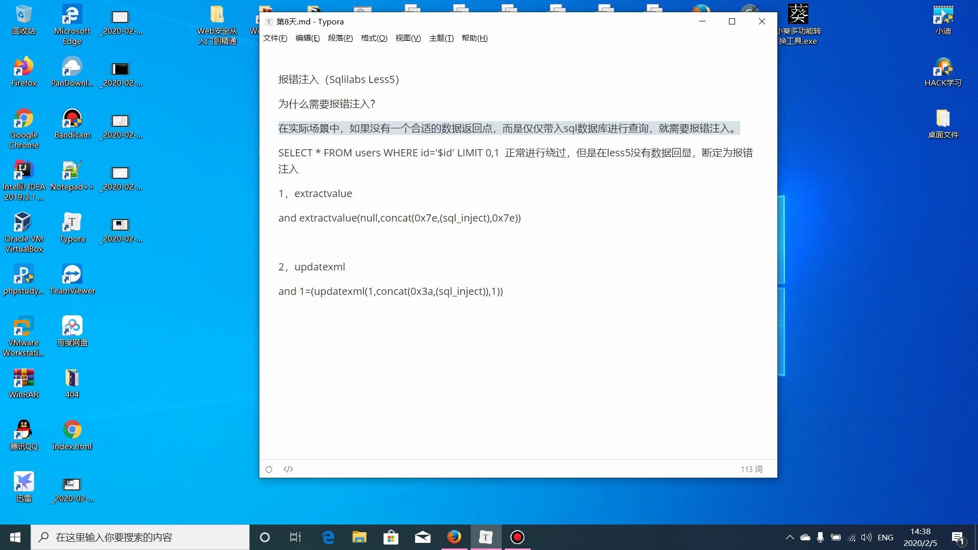Click the Bandicam recording icon on the taskbar

coord(517,537)
